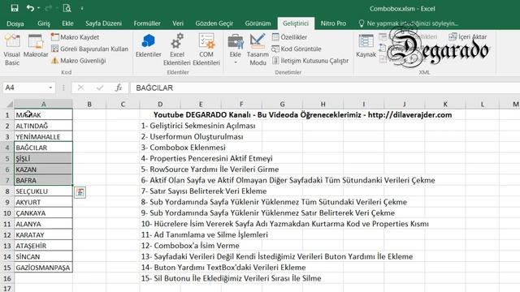The height and width of the screenshot is (292, 520).
Task: Open Makro Güvenliği settings
Action: pos(78,61)
